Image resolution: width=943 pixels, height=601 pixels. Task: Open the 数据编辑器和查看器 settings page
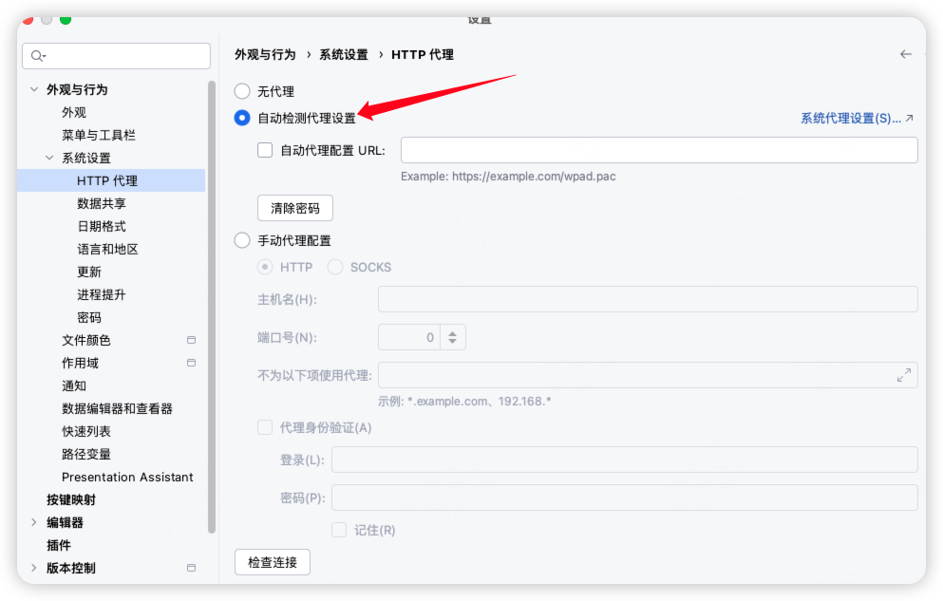(x=117, y=408)
